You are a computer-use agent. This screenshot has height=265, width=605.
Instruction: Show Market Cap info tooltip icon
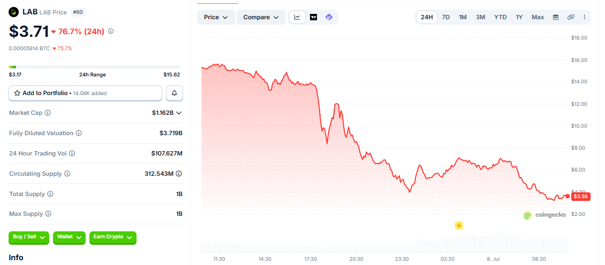pos(48,113)
